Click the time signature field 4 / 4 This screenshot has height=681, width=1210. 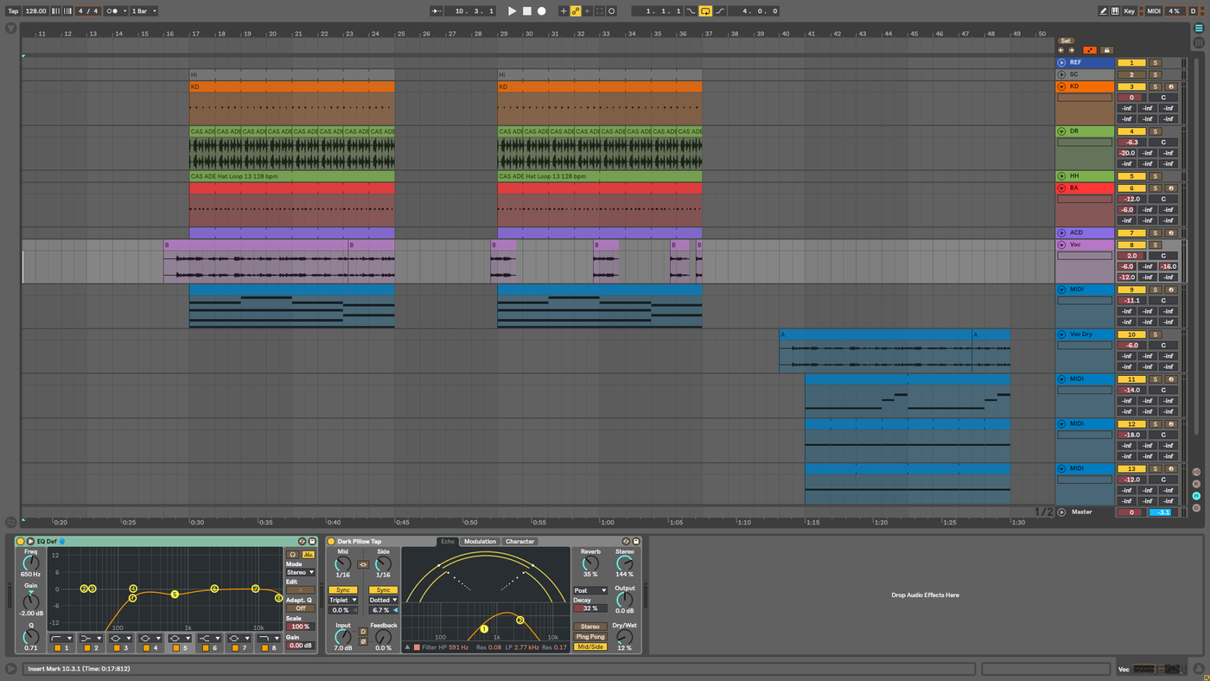[87, 11]
